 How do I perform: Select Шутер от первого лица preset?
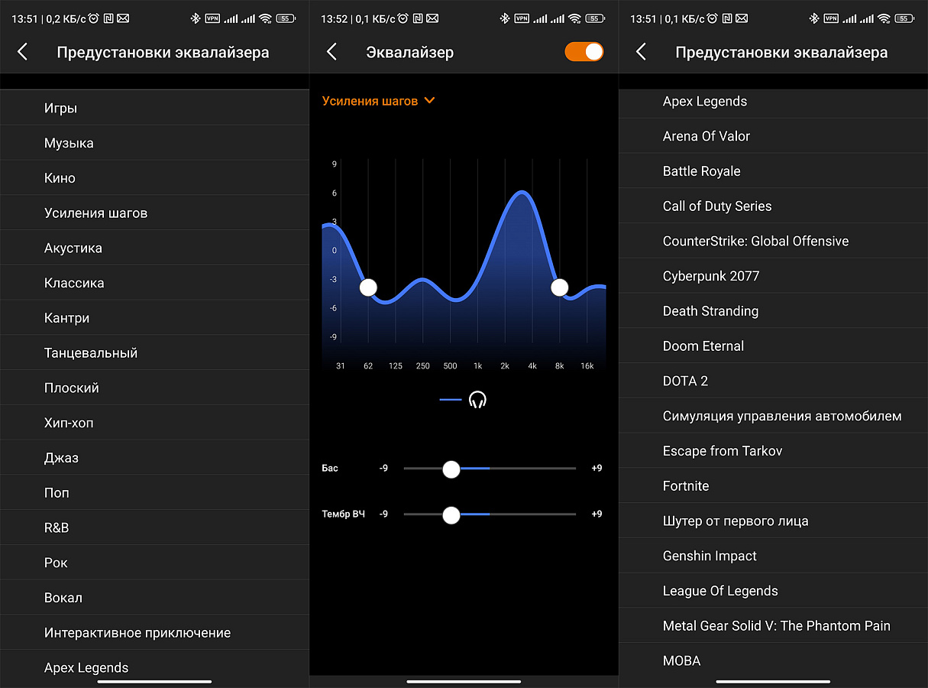tap(773, 521)
